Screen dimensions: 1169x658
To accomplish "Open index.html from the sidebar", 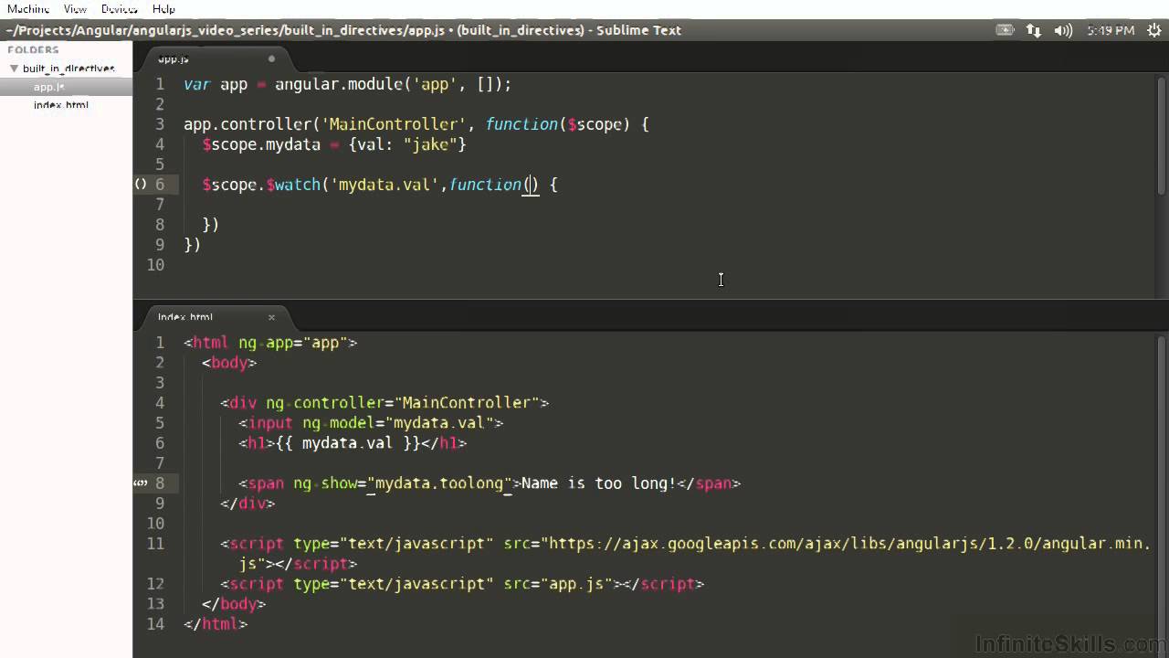I will [61, 105].
